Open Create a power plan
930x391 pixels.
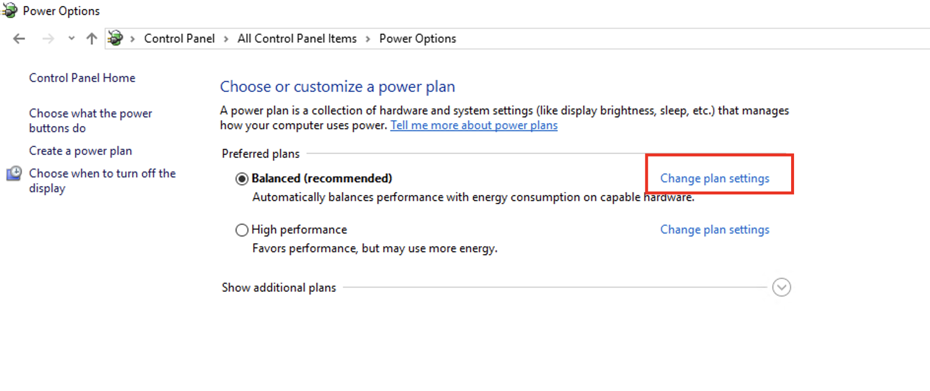[80, 151]
